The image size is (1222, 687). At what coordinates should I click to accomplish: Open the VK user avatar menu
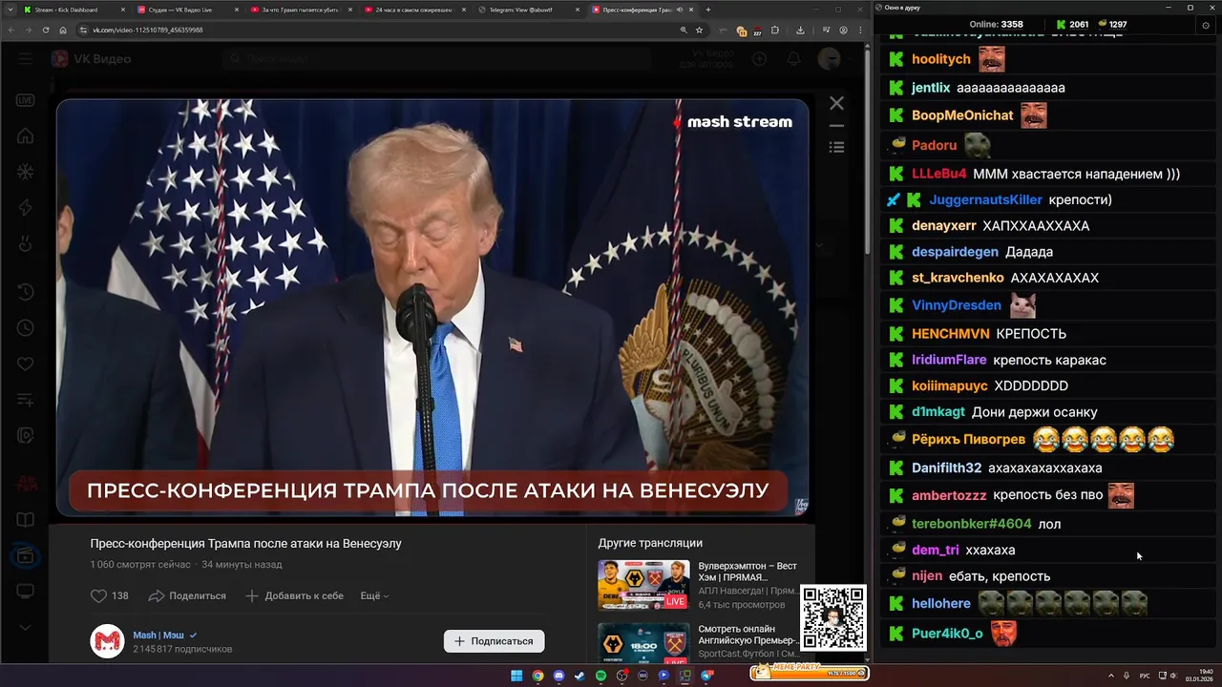pyautogui.click(x=829, y=59)
